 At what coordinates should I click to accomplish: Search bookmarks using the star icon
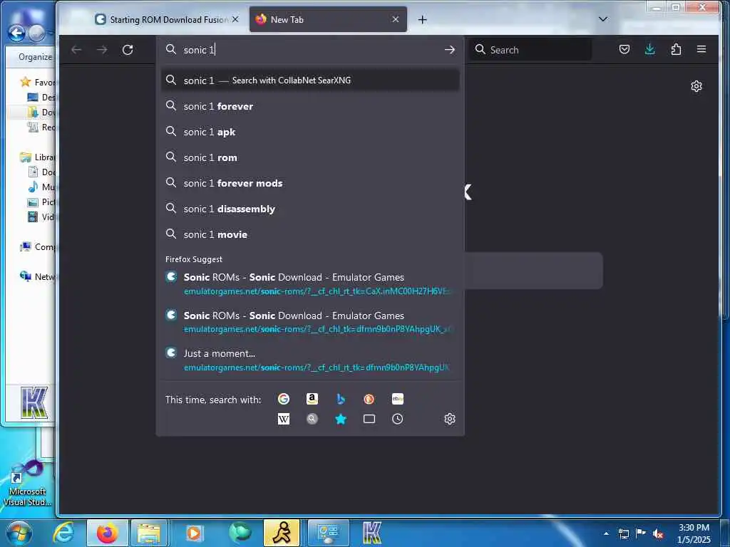pos(341,419)
